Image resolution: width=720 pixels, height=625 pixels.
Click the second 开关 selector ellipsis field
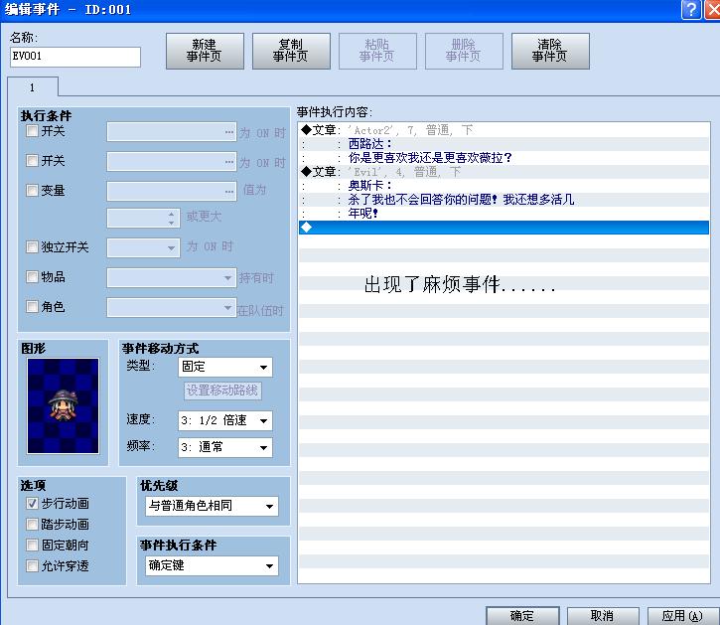point(172,161)
